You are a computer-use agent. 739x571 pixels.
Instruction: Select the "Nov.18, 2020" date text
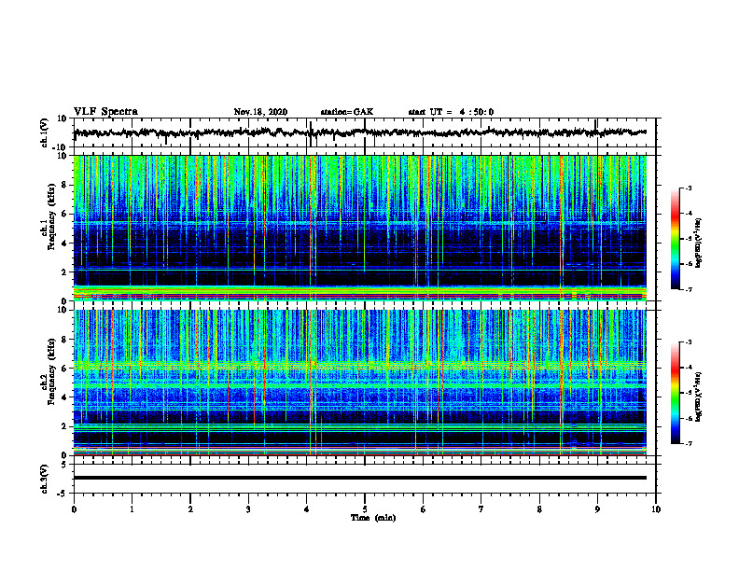tap(260, 112)
